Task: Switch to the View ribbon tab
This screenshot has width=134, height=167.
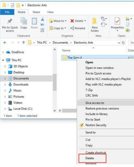Action: point(50,12)
